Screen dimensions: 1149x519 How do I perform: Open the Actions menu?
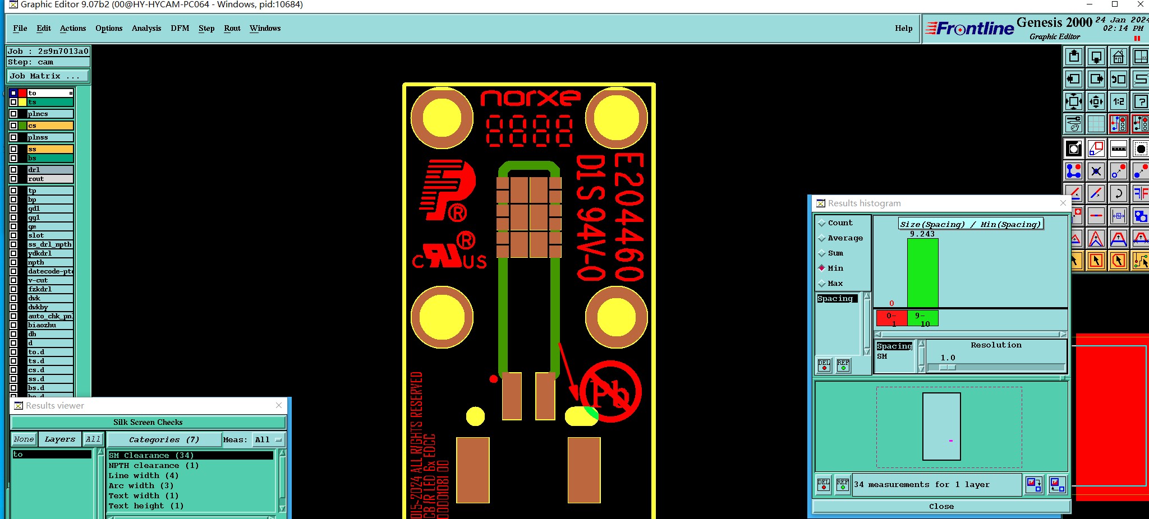click(73, 29)
